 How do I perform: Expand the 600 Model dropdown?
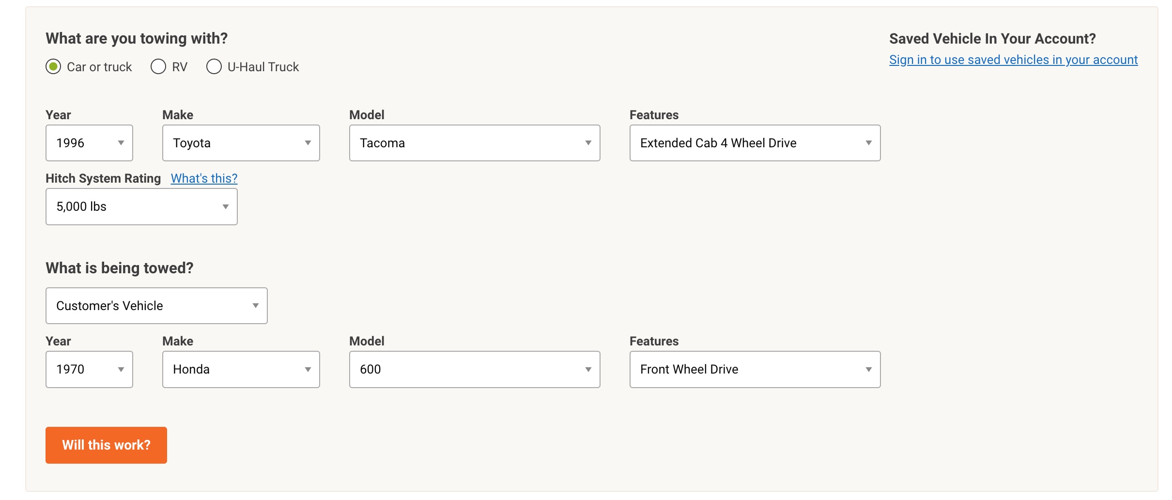point(474,369)
